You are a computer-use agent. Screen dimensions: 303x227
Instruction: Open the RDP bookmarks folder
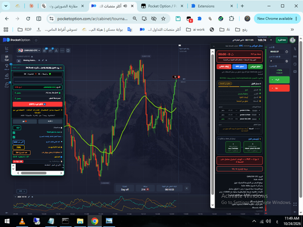pos(24,30)
